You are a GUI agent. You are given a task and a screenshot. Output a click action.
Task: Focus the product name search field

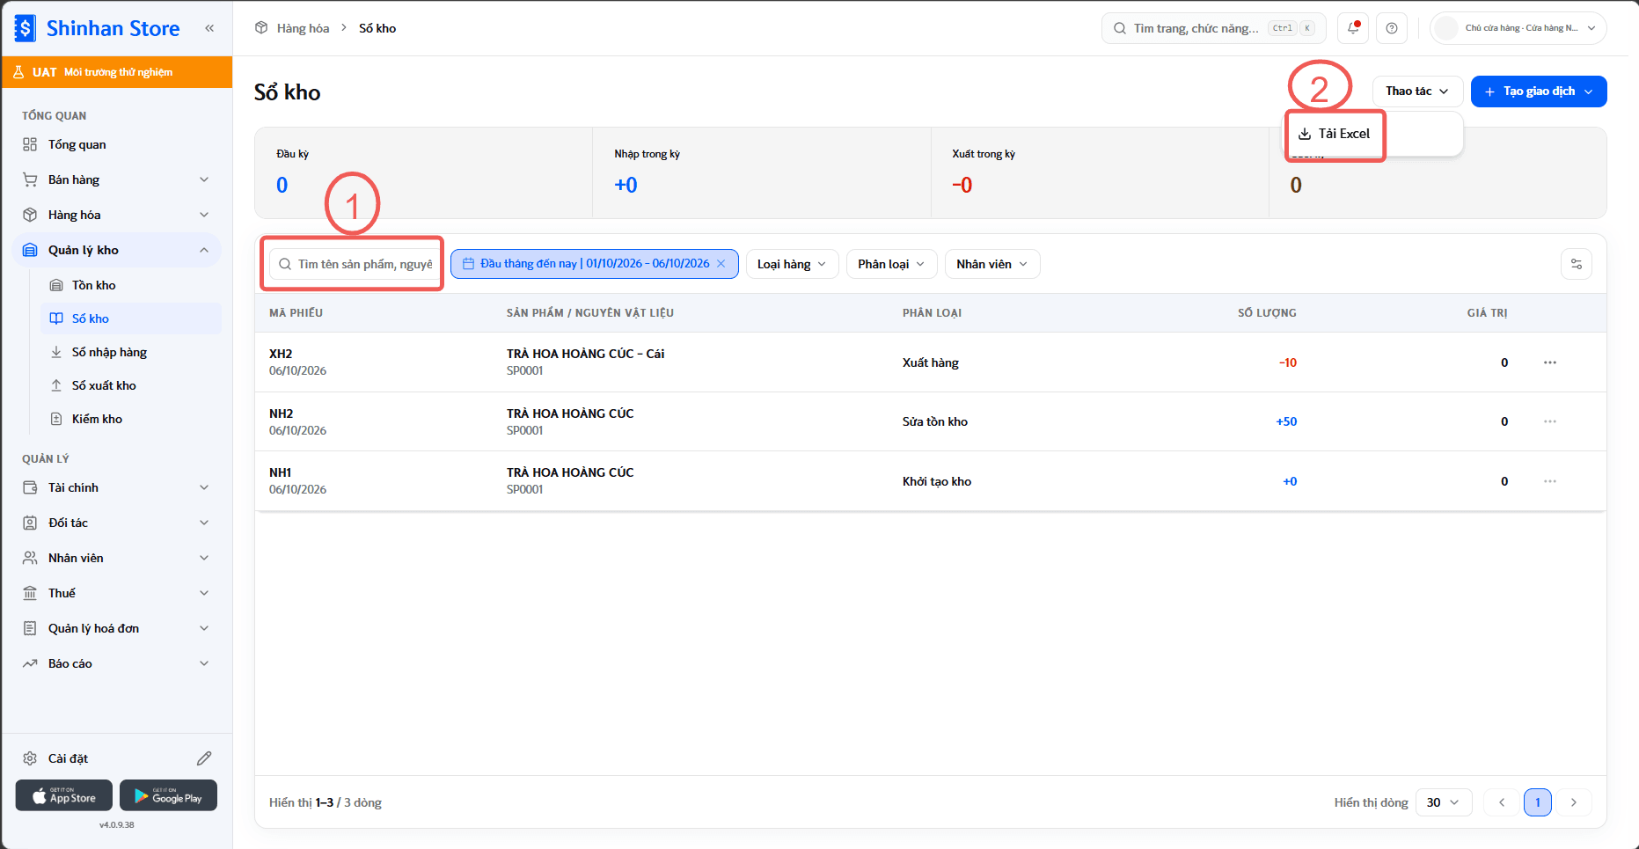[355, 264]
